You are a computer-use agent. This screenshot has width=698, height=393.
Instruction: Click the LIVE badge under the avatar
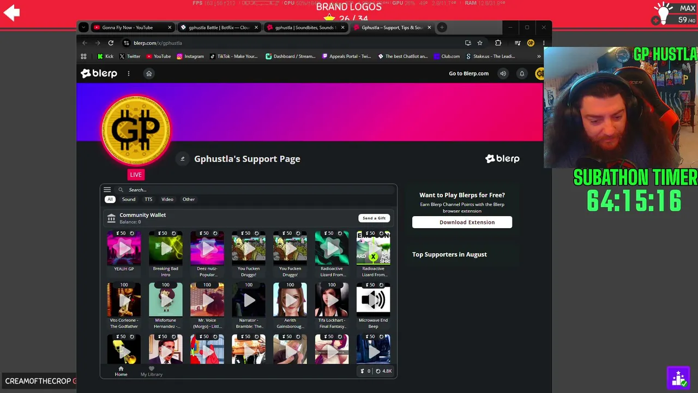[136, 175]
